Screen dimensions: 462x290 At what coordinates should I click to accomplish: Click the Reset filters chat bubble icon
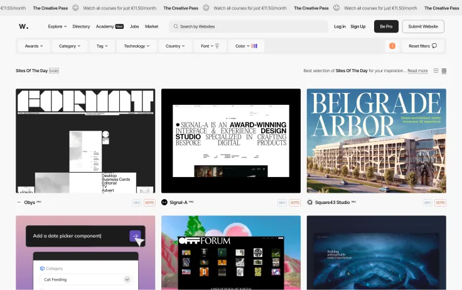434,46
